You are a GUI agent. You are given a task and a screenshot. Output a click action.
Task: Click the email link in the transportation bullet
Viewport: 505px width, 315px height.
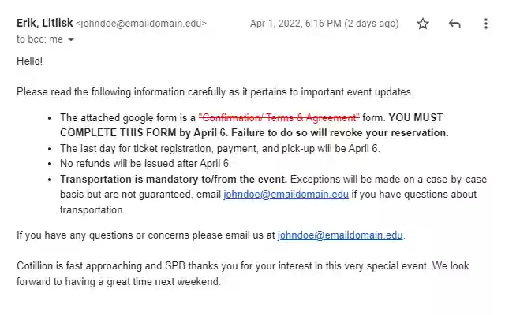tap(286, 195)
